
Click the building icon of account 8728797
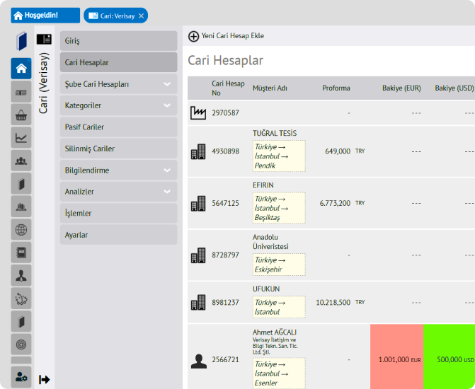coord(198,255)
